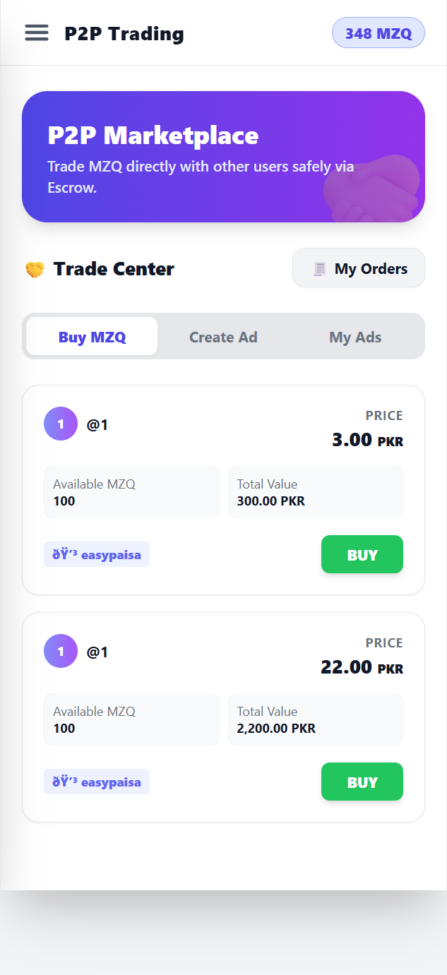Select seller username on the 3.00 PKR ad
Image resolution: width=447 pixels, height=975 pixels.
point(97,425)
